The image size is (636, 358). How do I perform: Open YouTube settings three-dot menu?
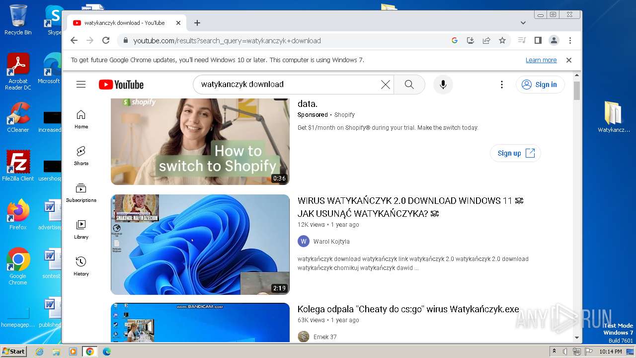(502, 85)
